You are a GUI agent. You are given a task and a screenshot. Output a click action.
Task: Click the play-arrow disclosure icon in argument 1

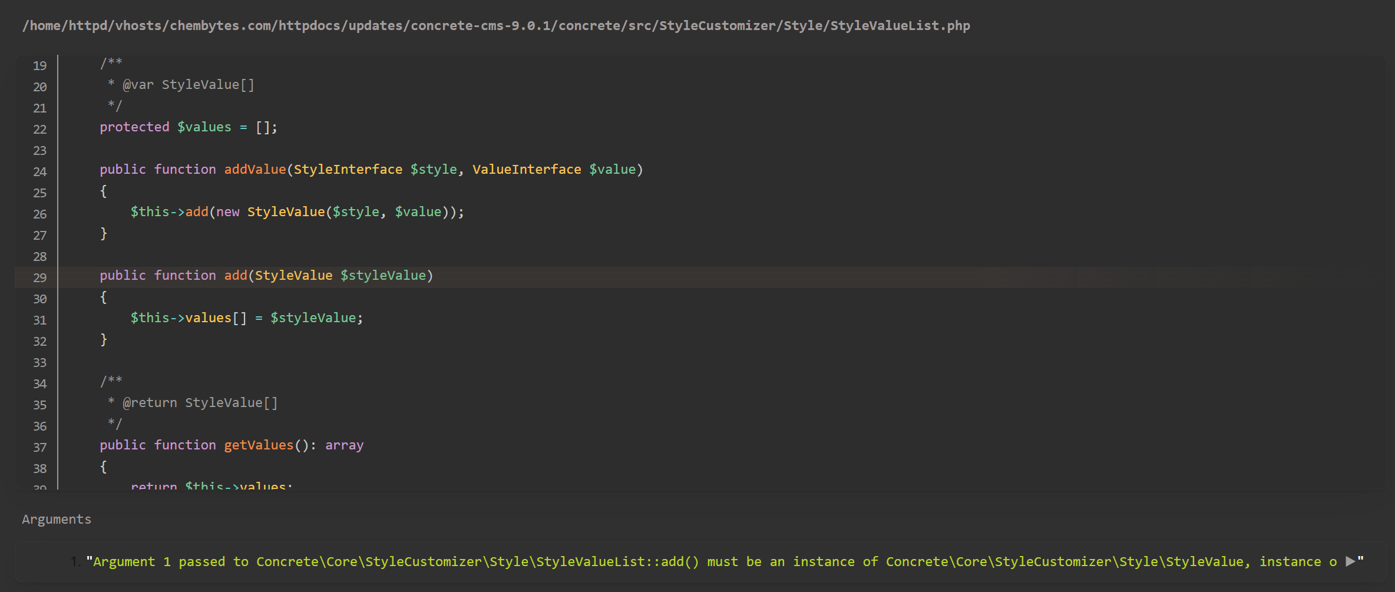click(1349, 561)
